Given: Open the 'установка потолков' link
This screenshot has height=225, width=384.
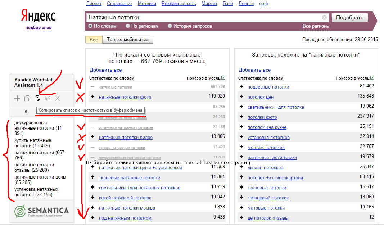Looking at the screenshot, I should [268, 138].
